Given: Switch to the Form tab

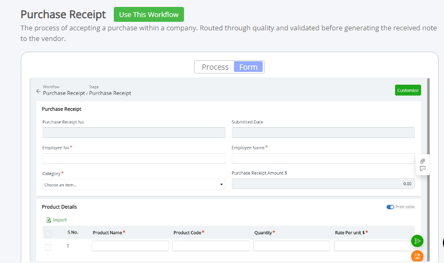Looking at the screenshot, I should (248, 67).
